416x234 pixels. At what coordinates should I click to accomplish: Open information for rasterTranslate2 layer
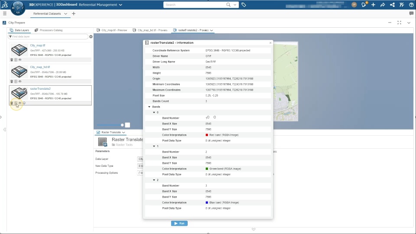tap(16, 103)
